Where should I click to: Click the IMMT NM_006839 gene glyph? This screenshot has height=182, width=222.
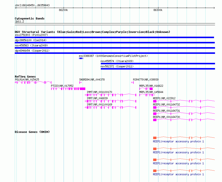click(x=111, y=101)
